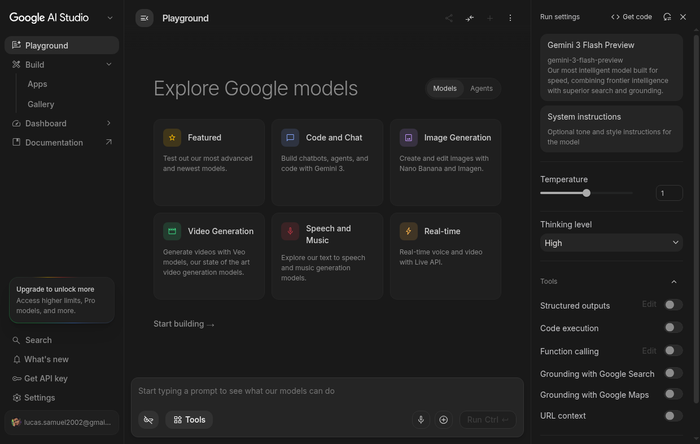Click the external link arrow beside Documentation
Viewport: 700px width, 444px height.
coord(109,142)
